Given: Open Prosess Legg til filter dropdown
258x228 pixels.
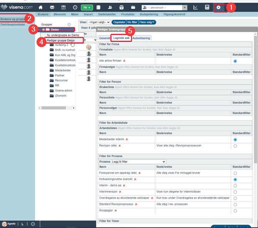Looking at the screenshot, I should pyautogui.click(x=138, y=162).
